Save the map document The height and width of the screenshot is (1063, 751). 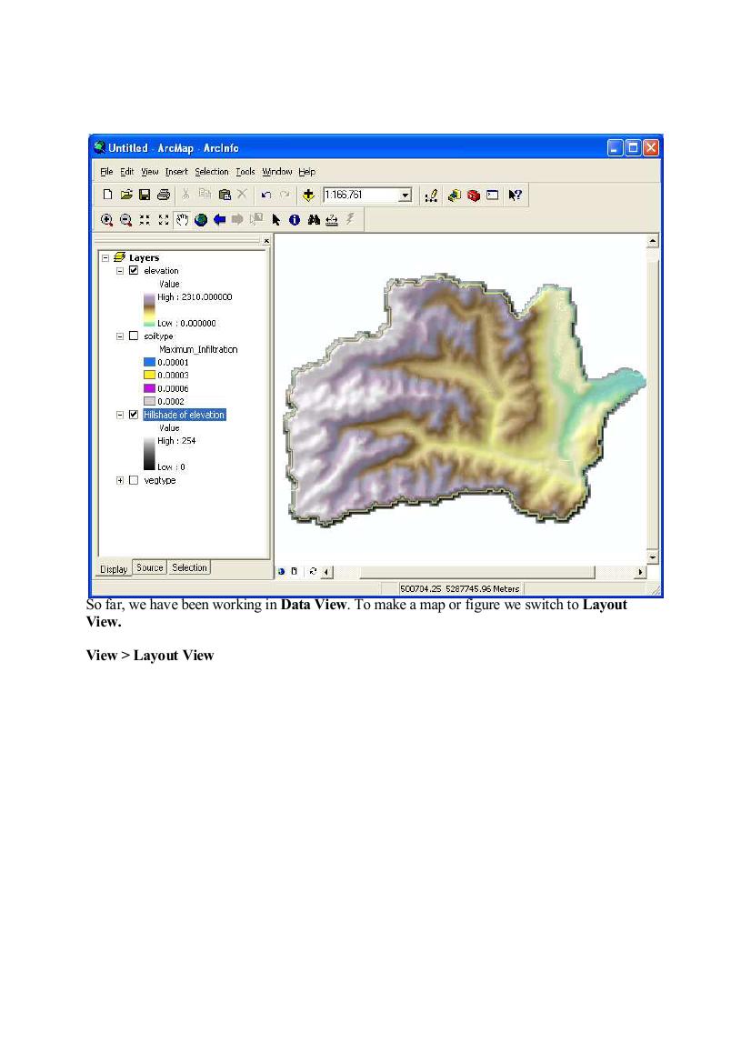[145, 195]
